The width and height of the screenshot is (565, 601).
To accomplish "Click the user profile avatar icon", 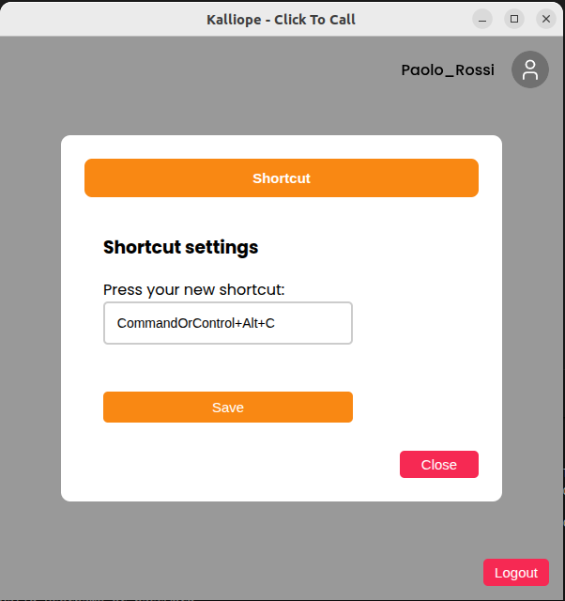I will click(529, 69).
